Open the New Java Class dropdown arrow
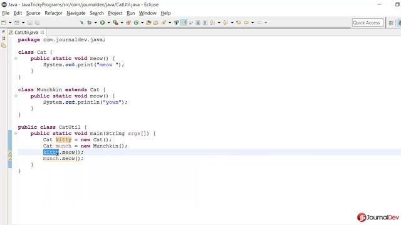Screen dimensions: 401x225 (142, 22)
